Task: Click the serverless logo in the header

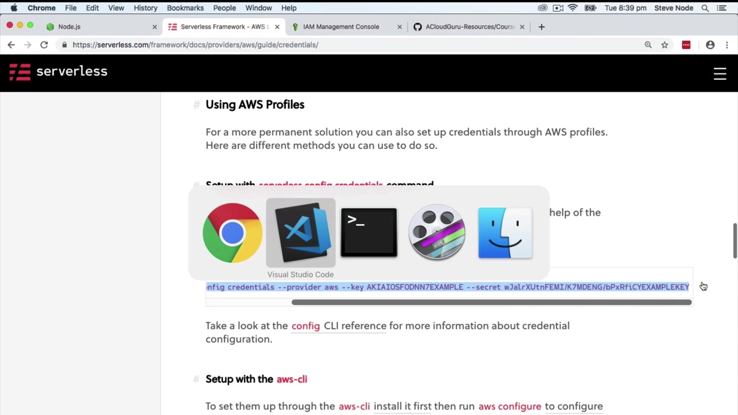Action: [x=58, y=71]
